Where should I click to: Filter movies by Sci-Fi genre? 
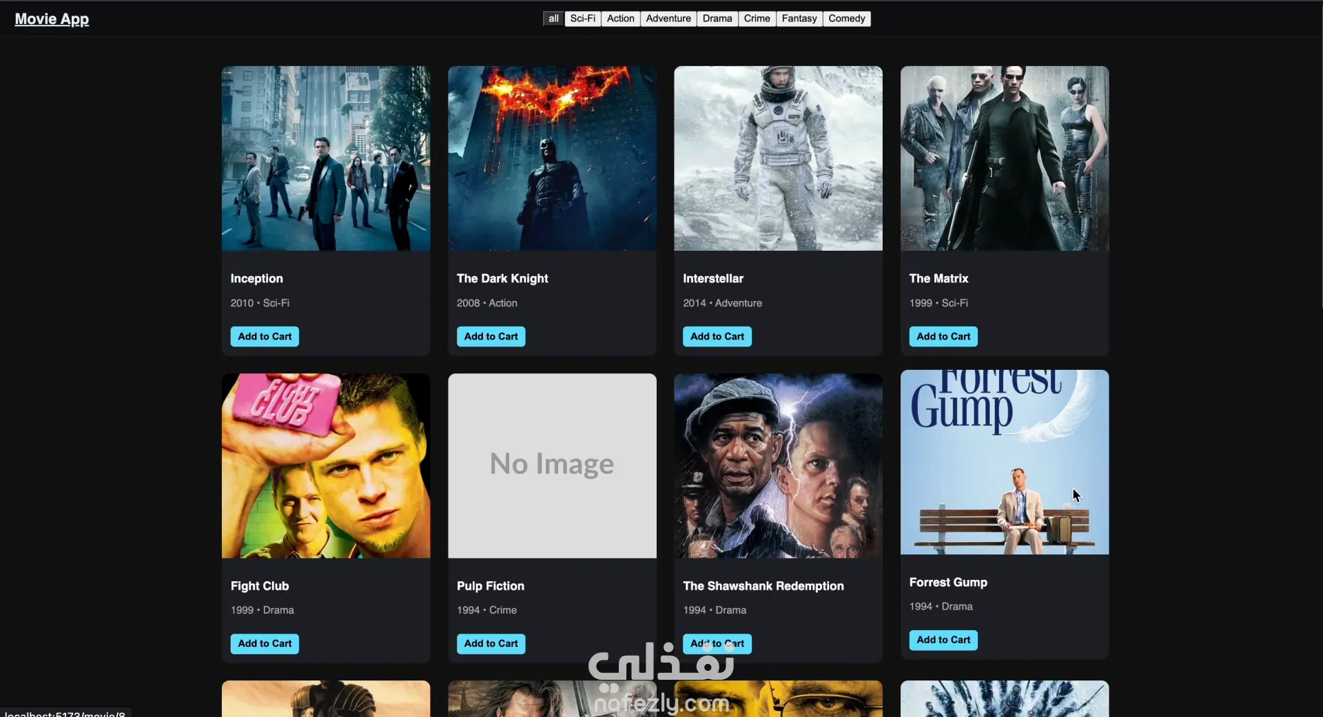coord(583,19)
